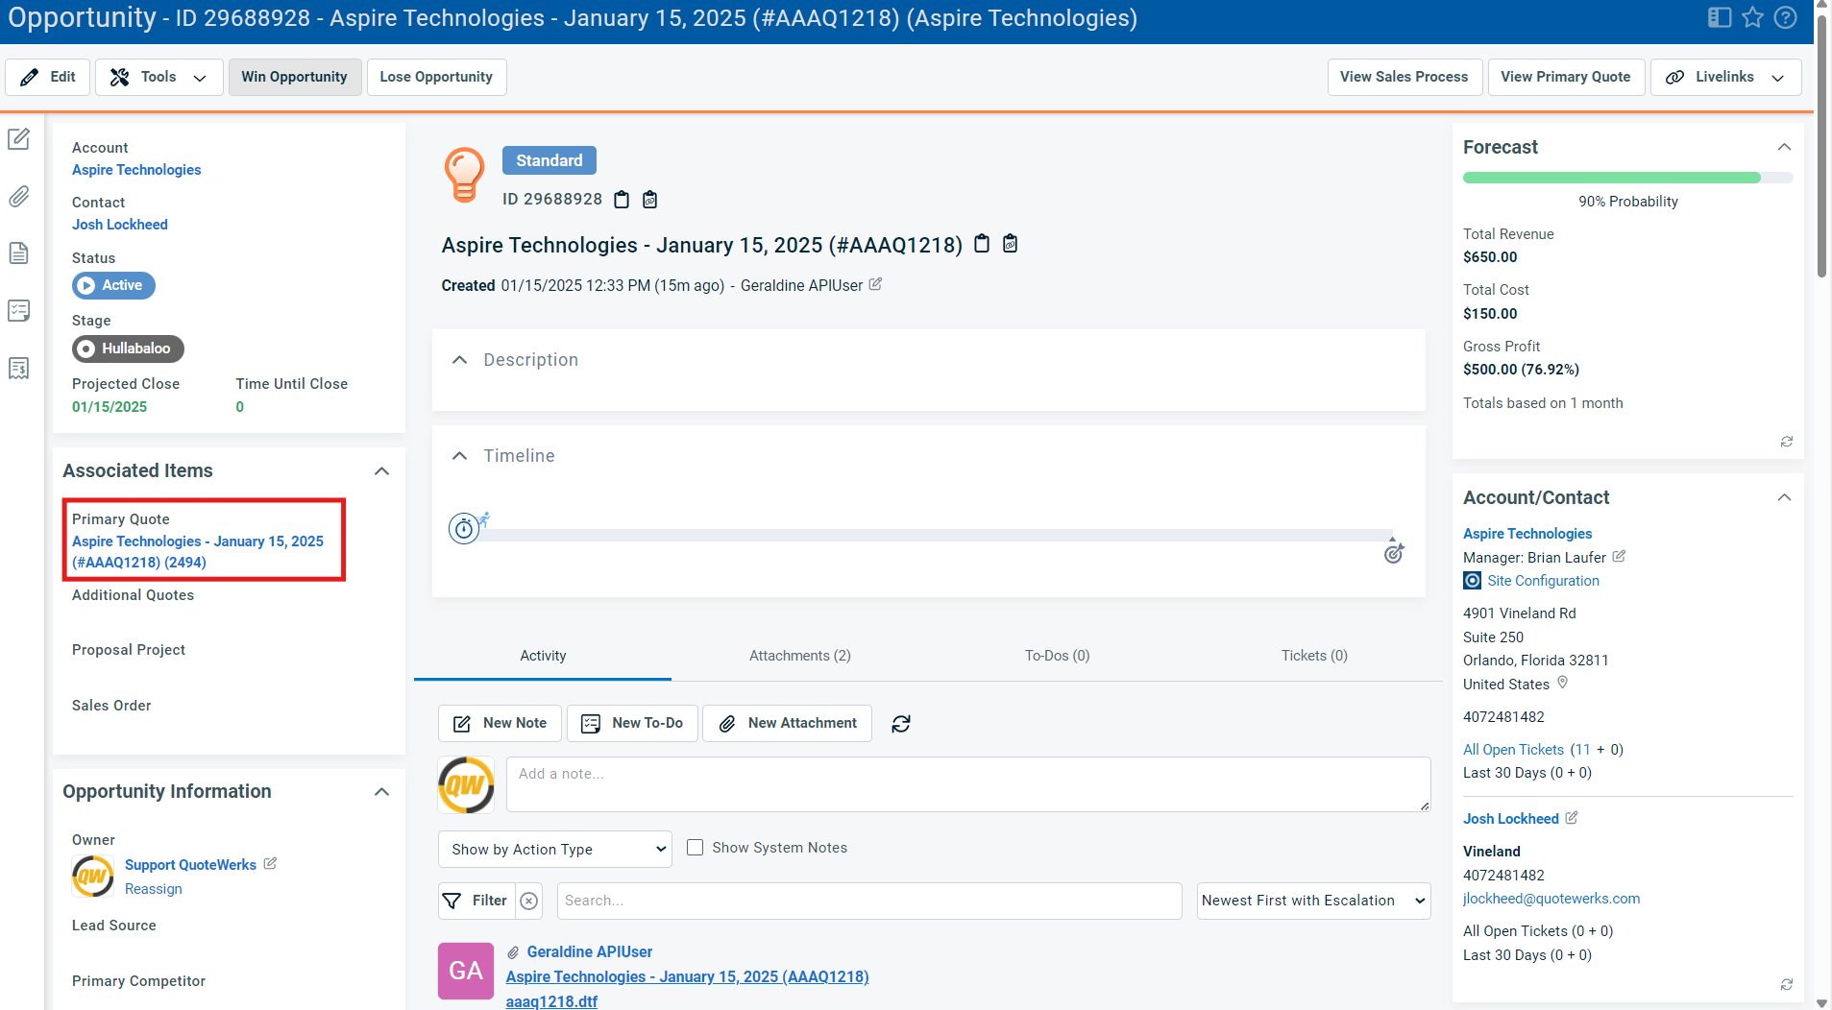Open the Site Configuration link
Viewport: 1832px width, 1010px height.
(x=1543, y=581)
